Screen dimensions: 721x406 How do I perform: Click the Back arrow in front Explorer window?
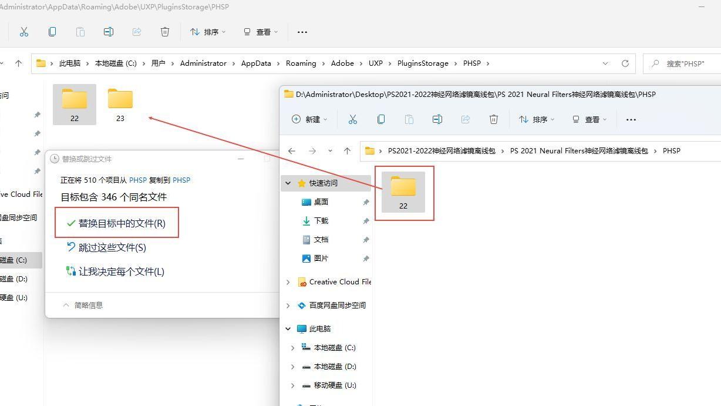click(x=292, y=151)
